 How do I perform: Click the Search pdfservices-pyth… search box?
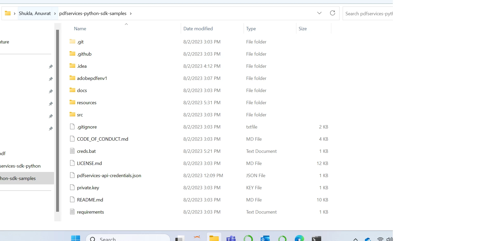368,13
